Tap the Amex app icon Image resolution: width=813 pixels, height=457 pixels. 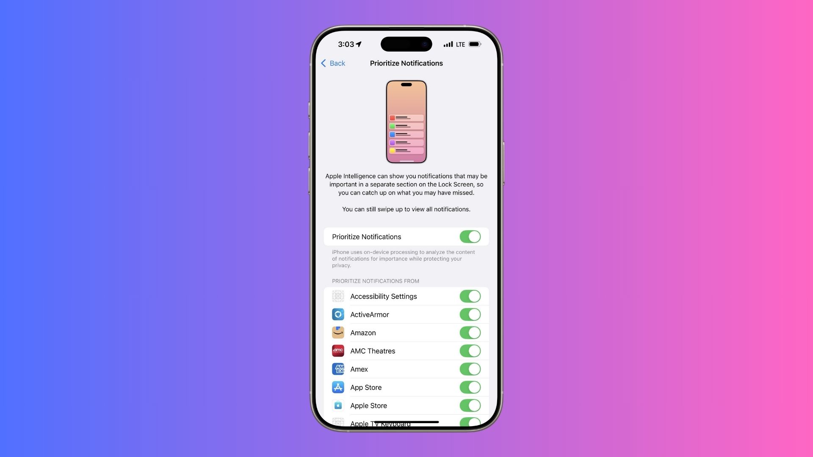pyautogui.click(x=338, y=369)
